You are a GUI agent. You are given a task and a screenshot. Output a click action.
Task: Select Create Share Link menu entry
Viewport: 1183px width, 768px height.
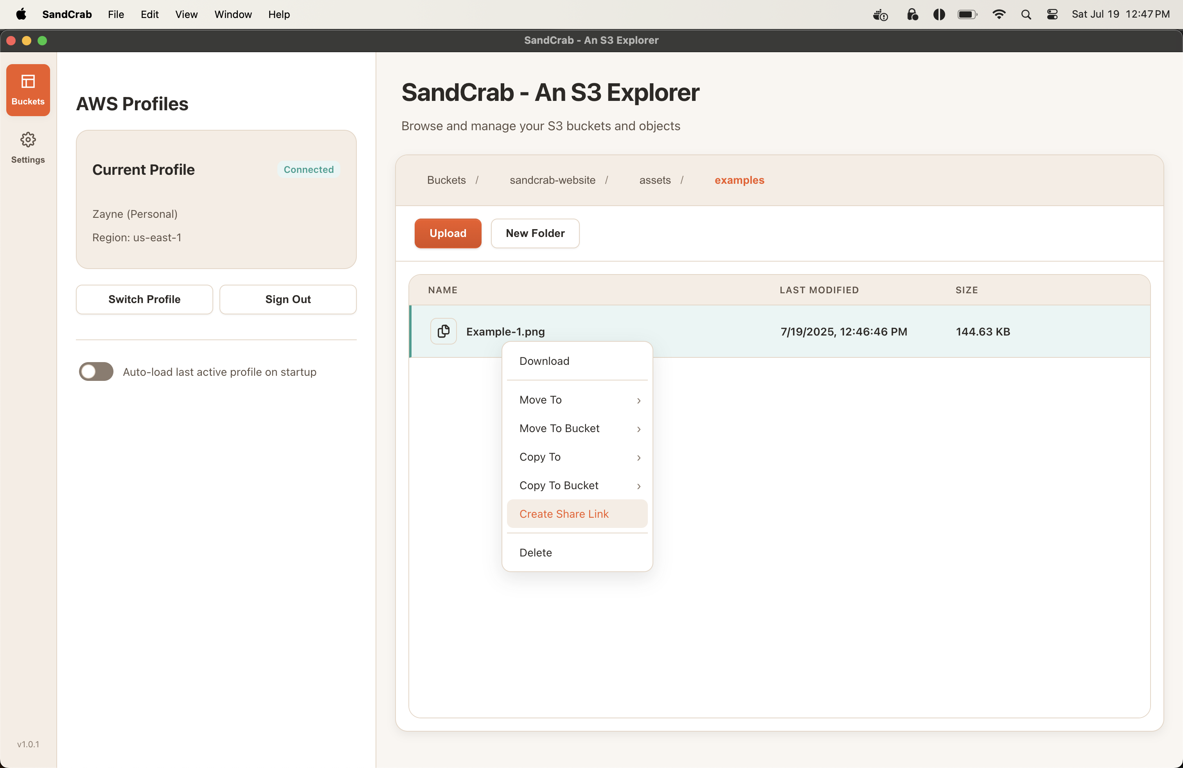click(x=577, y=514)
